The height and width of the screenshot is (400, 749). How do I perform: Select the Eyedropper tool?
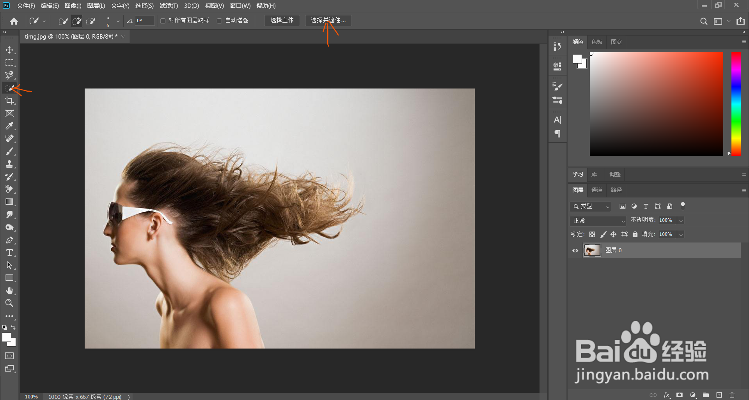click(x=9, y=126)
